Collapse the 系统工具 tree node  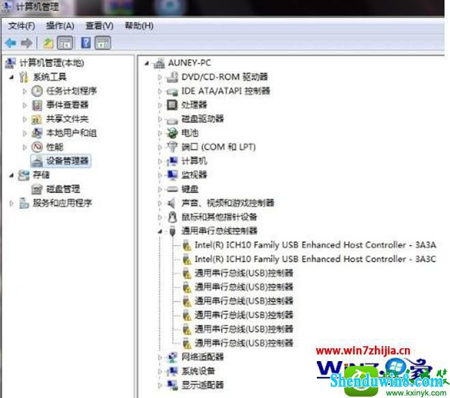tap(12, 77)
